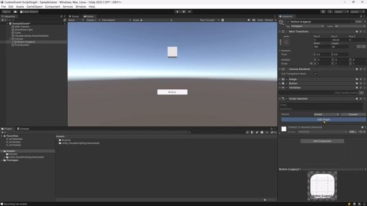Switch to the Console tab

(23, 129)
